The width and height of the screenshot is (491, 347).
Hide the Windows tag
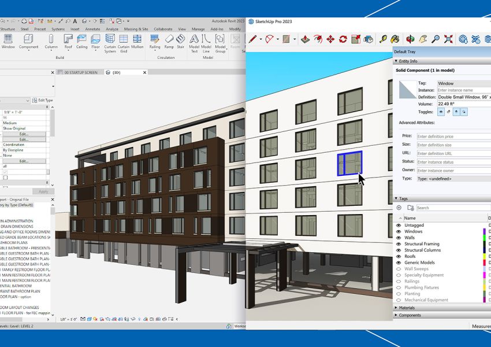(x=399, y=231)
